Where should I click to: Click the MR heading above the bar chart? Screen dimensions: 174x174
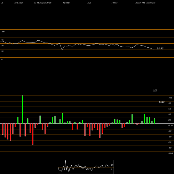(x=155, y=90)
